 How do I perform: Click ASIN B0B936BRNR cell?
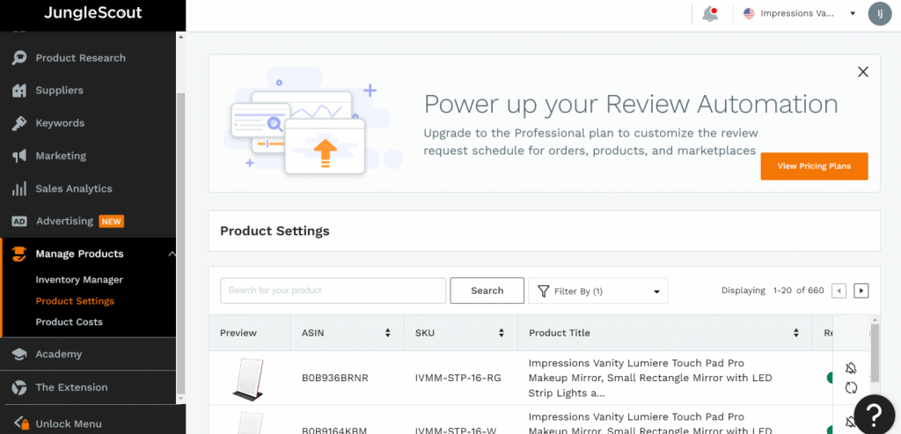point(335,379)
